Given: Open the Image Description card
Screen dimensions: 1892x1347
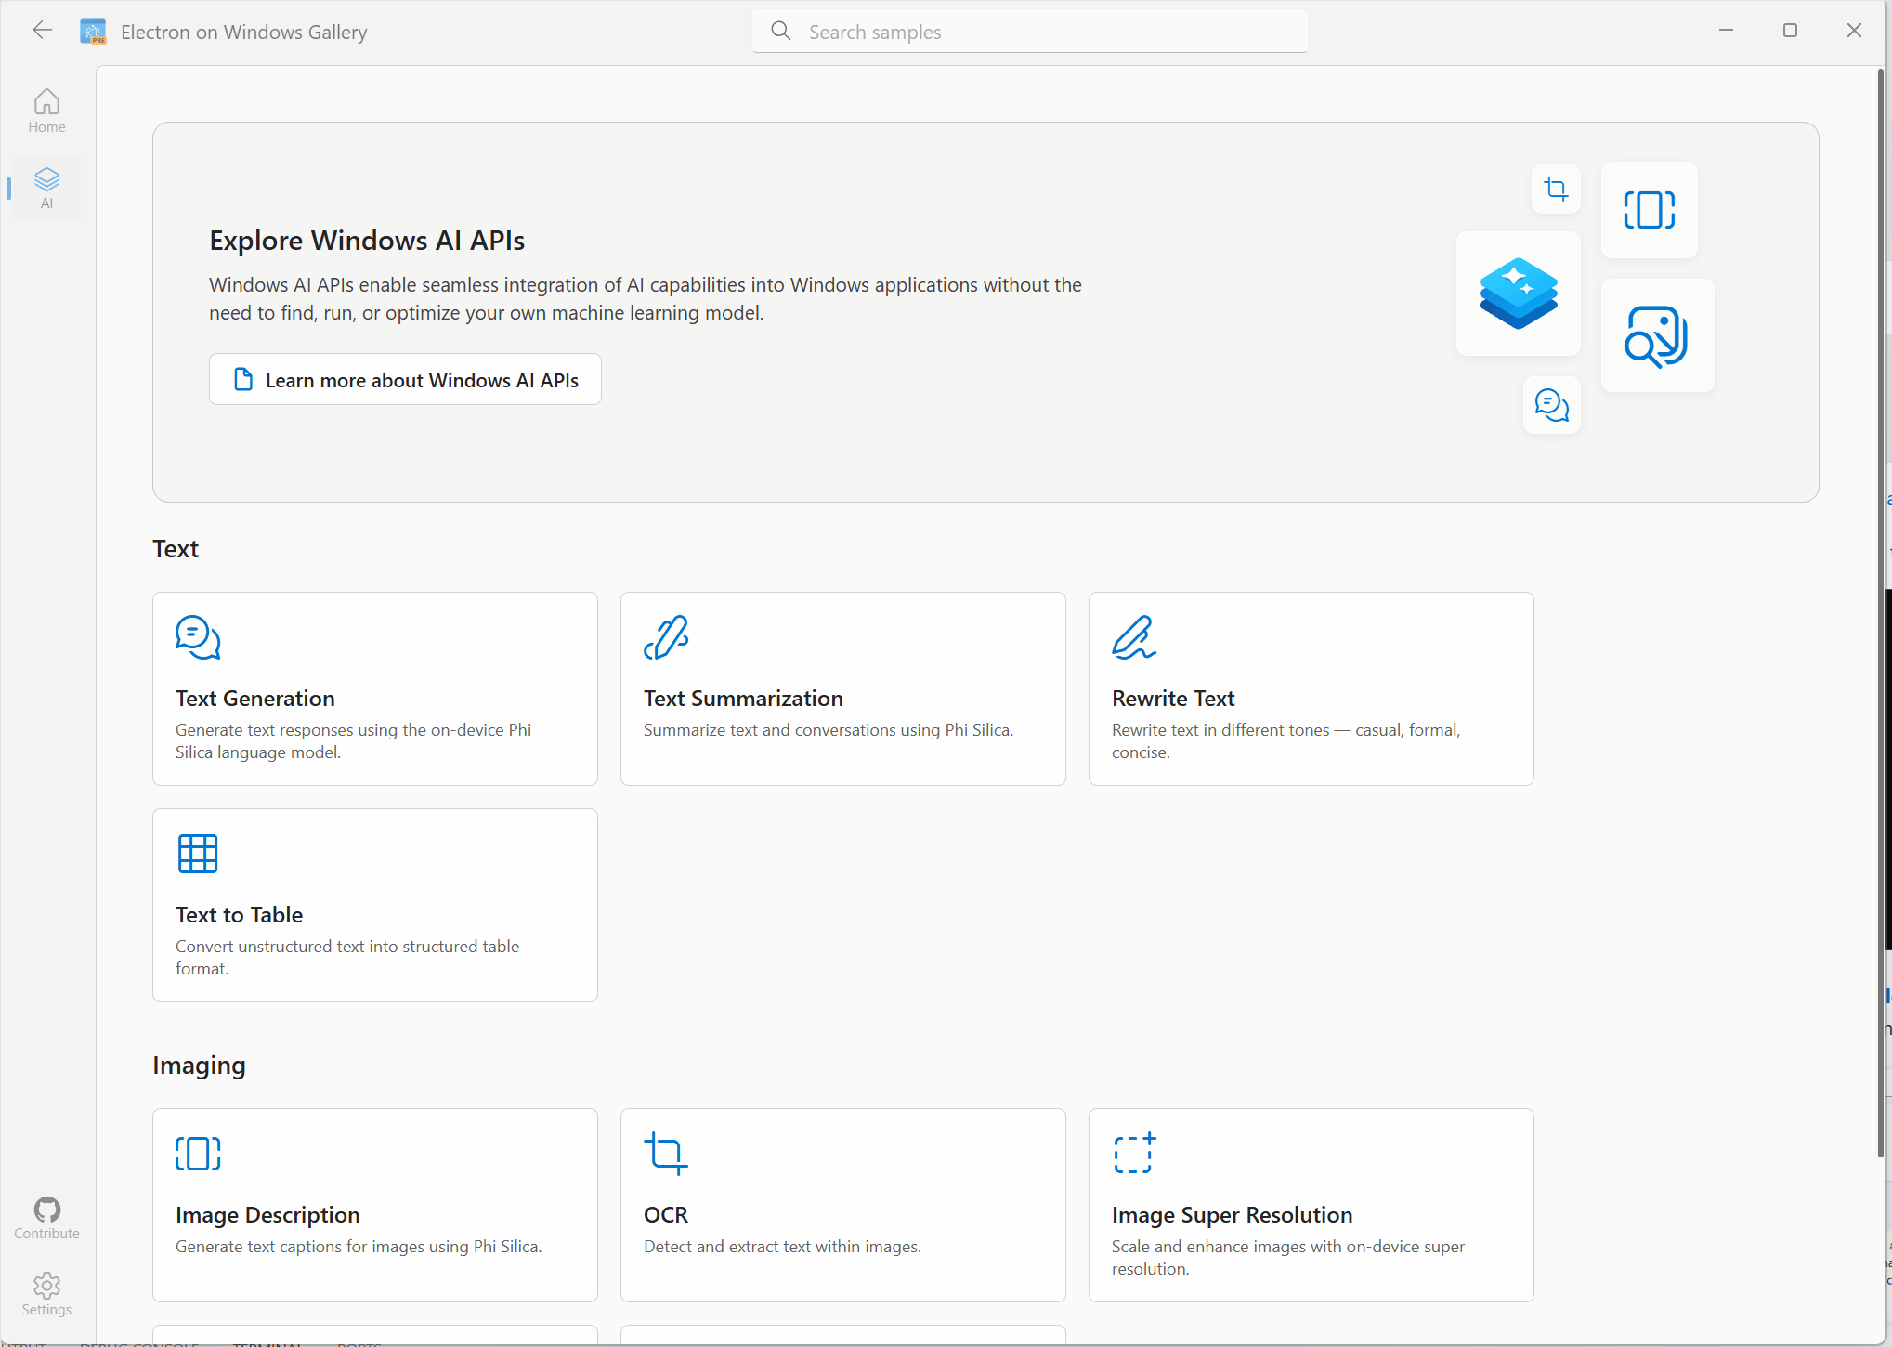Looking at the screenshot, I should [375, 1205].
